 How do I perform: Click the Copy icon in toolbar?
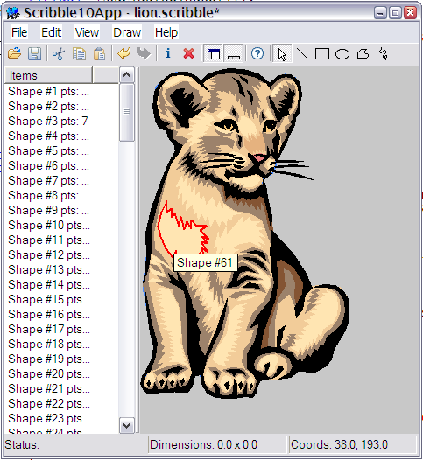coord(79,53)
